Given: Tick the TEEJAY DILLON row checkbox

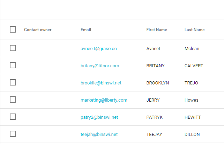Looking at the screenshot, I should tap(13, 134).
